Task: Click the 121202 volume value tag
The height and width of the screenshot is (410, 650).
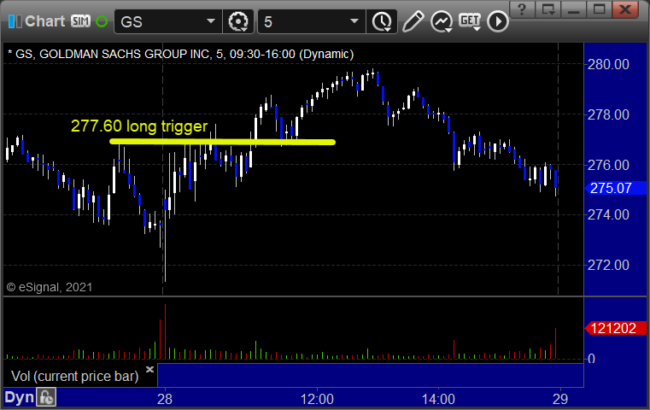Action: [615, 328]
